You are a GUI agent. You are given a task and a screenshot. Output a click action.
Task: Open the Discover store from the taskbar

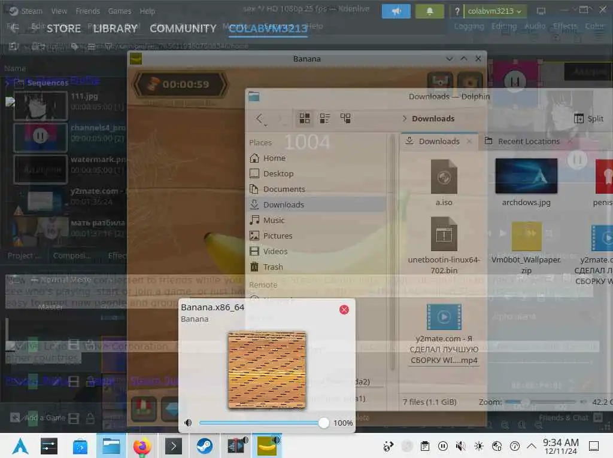click(x=80, y=446)
